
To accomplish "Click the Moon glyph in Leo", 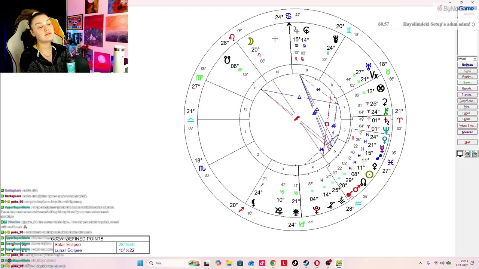I will coord(251,41).
